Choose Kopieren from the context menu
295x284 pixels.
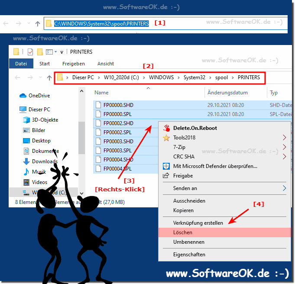(x=225, y=210)
